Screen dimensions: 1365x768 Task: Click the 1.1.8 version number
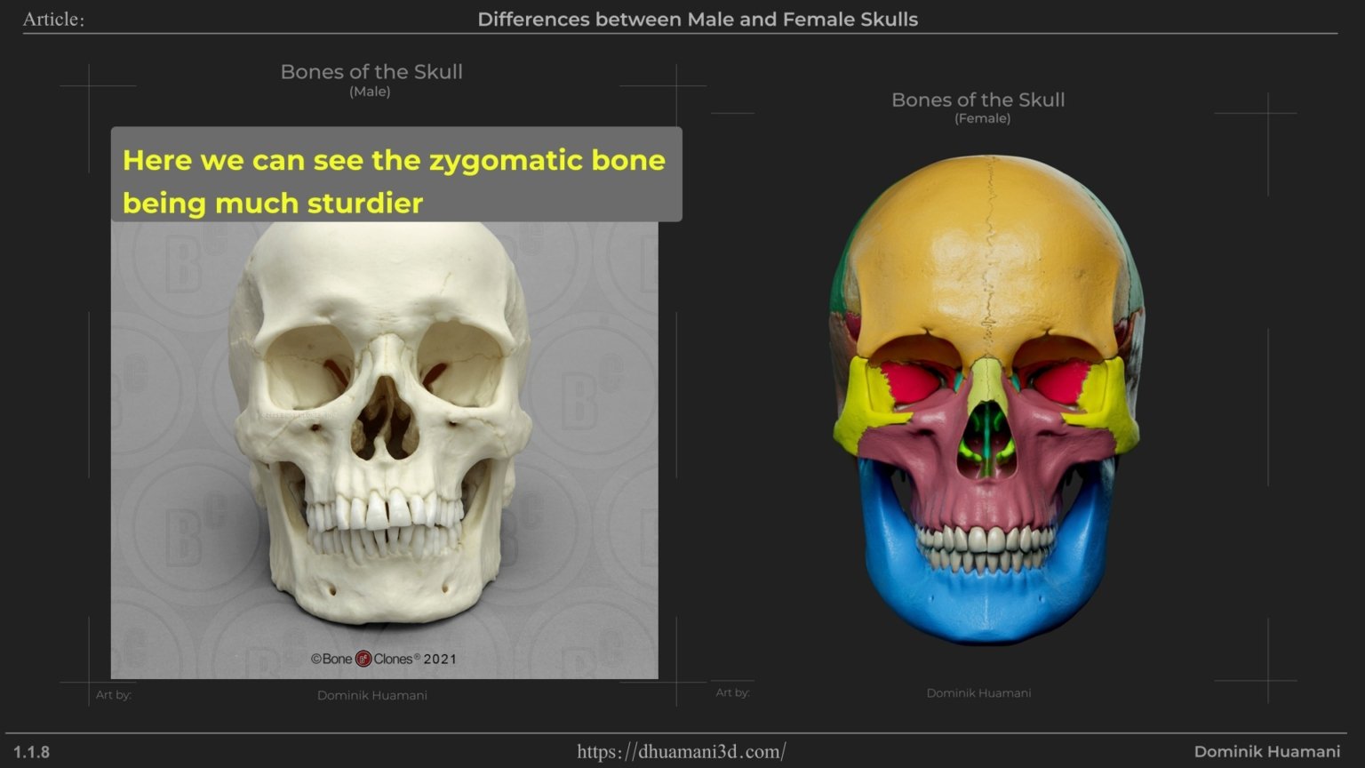(32, 752)
